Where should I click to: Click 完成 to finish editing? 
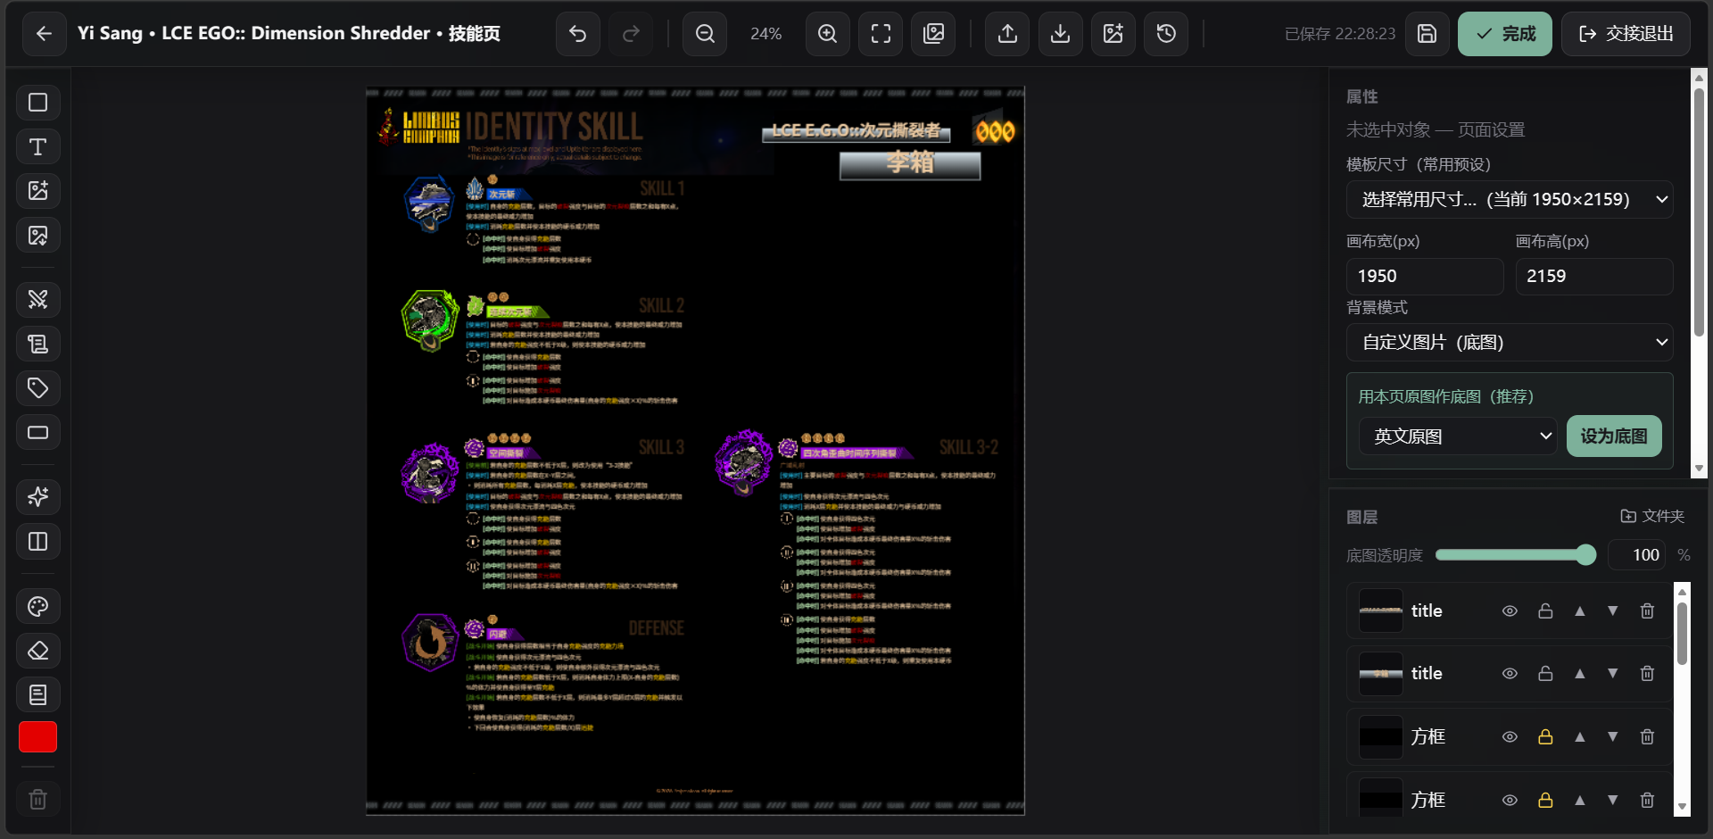[x=1505, y=34]
